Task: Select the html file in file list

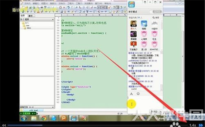Action: point(33,110)
